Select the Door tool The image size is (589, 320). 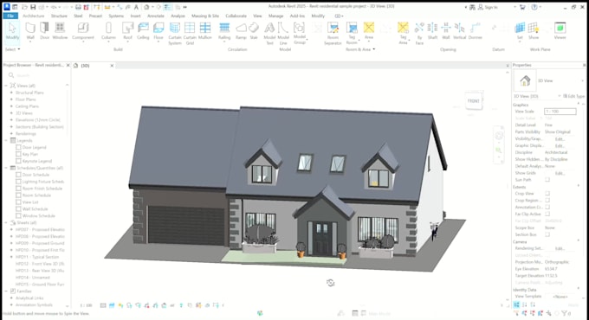coord(45,31)
